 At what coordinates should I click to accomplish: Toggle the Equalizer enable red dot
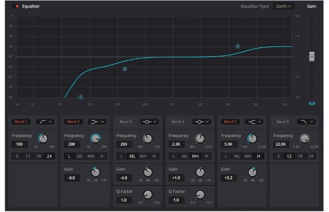click(16, 6)
